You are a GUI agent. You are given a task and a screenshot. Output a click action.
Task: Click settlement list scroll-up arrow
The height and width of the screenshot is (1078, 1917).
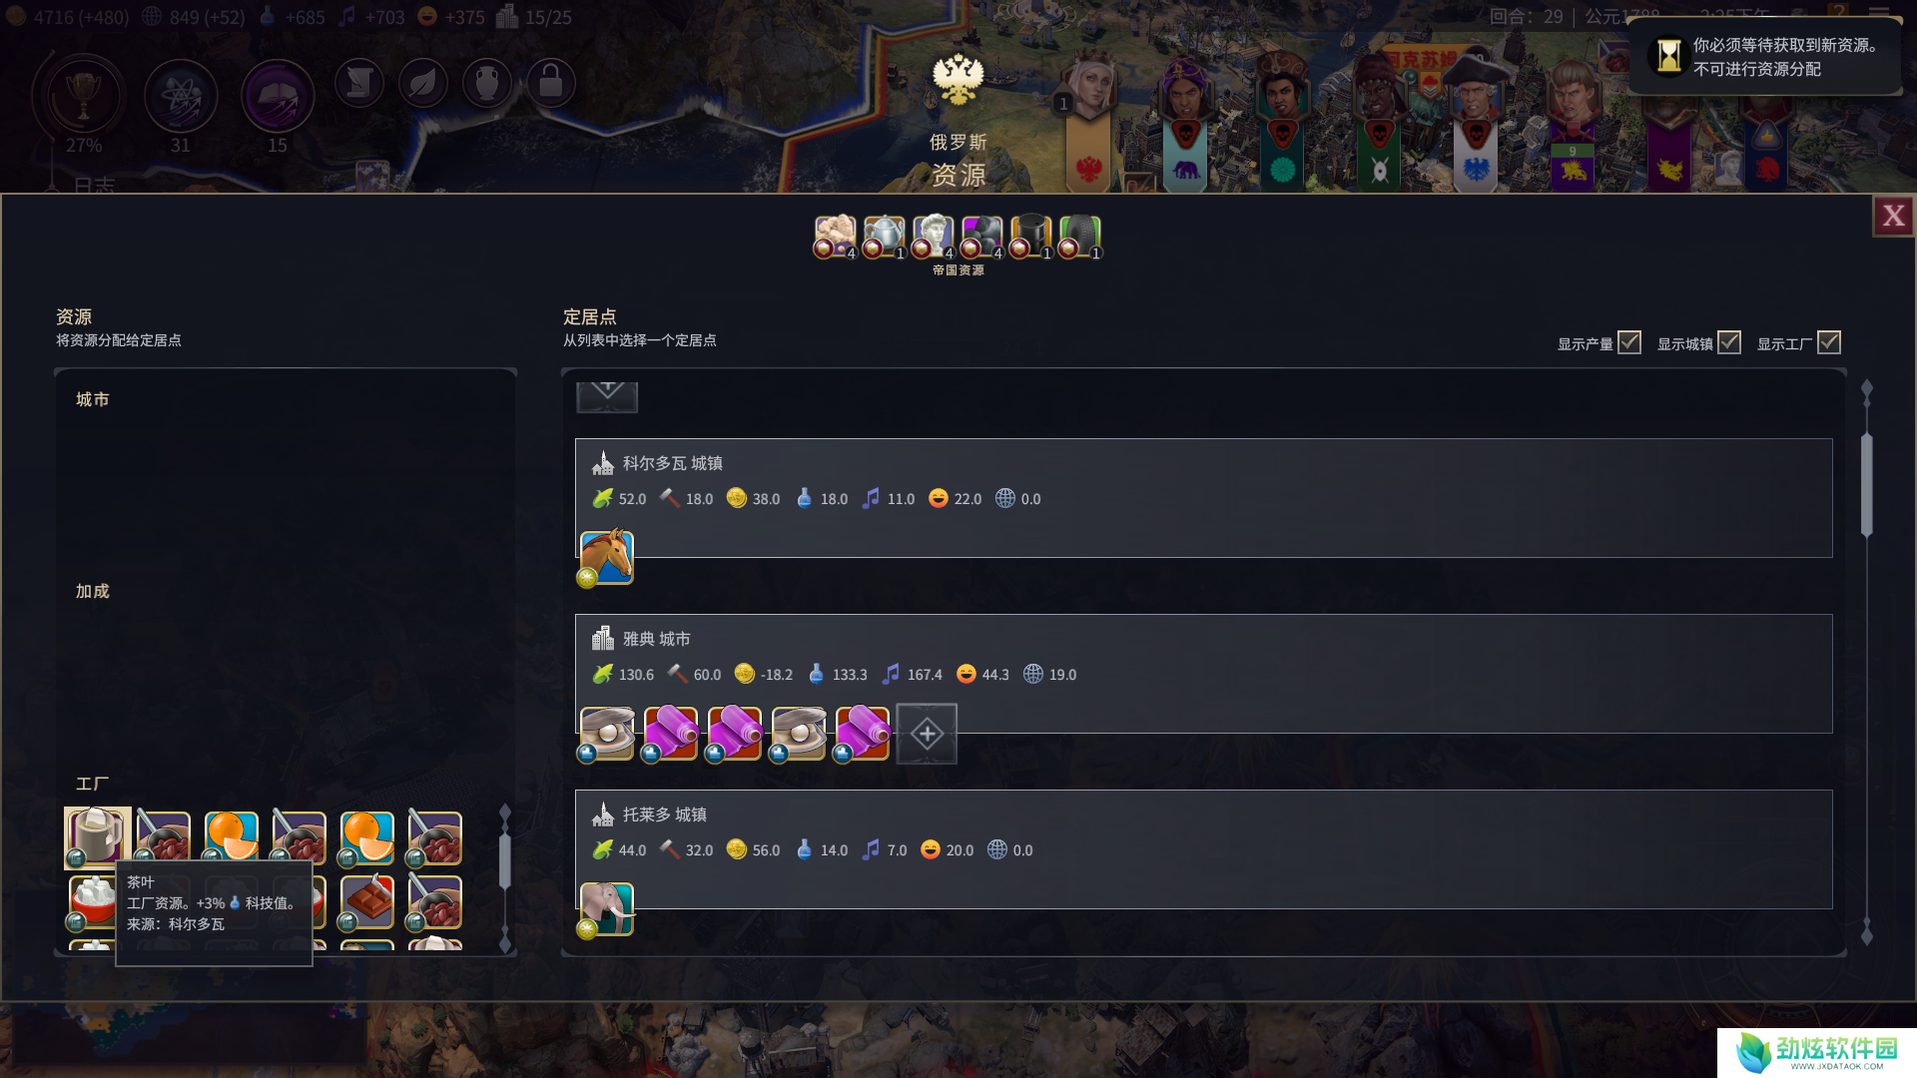tap(1867, 390)
